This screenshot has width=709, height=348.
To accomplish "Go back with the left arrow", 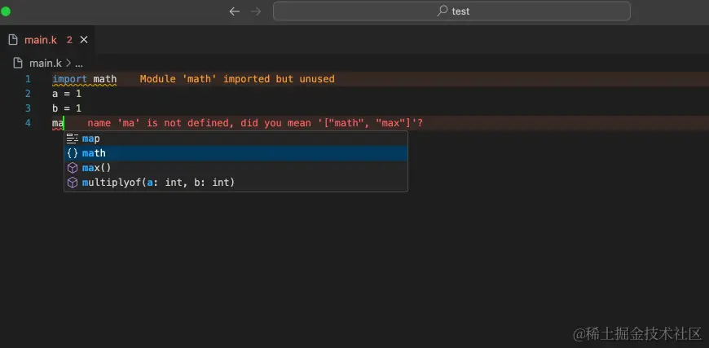I will 234,11.
